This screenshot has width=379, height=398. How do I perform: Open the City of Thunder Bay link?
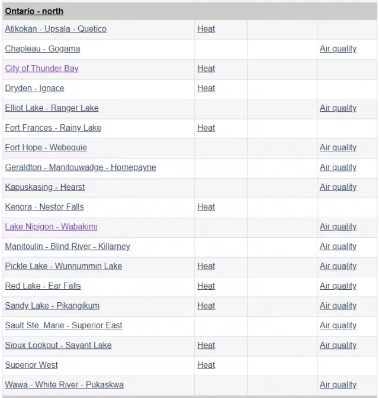tap(41, 69)
